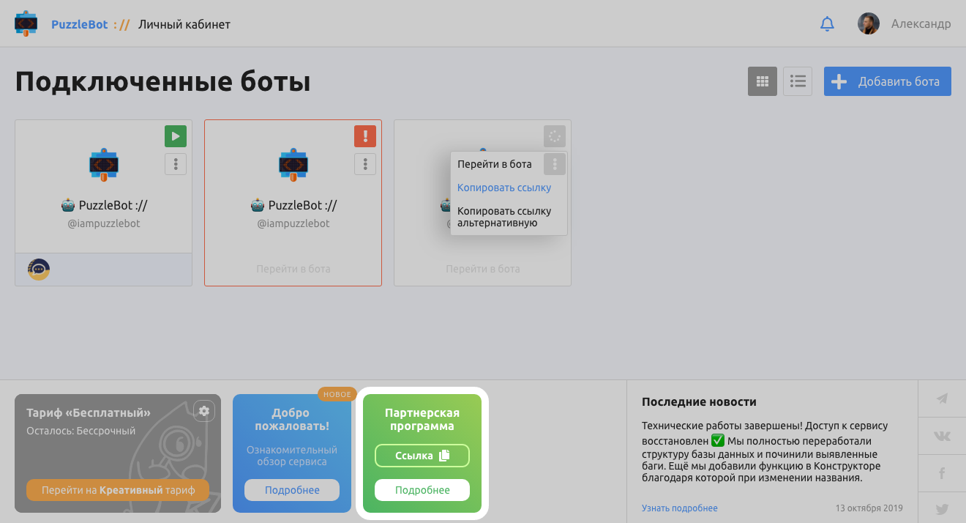Click the chat bubble avatar on first bot card

[39, 270]
